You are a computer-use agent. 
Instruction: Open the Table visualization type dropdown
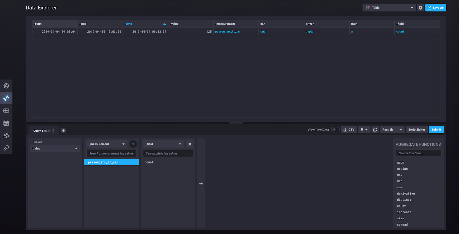(x=389, y=8)
